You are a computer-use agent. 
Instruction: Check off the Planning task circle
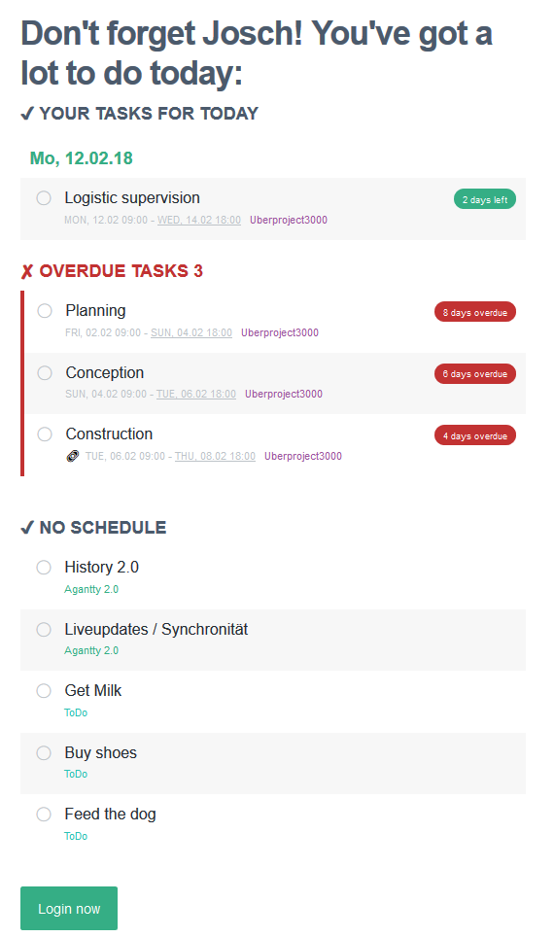(45, 311)
